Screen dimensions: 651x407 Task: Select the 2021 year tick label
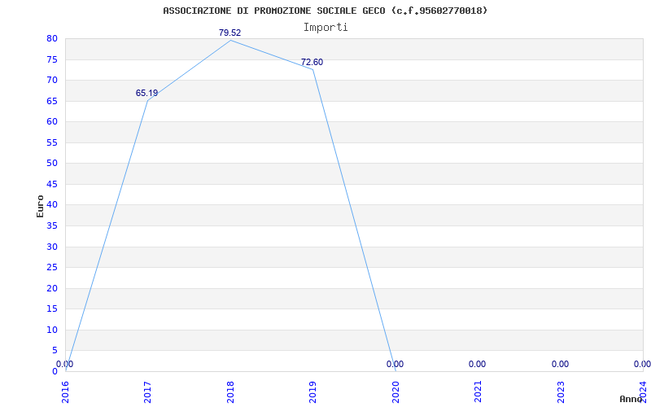[x=478, y=392]
